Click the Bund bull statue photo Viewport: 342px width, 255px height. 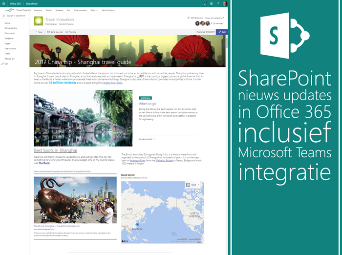click(x=75, y=200)
